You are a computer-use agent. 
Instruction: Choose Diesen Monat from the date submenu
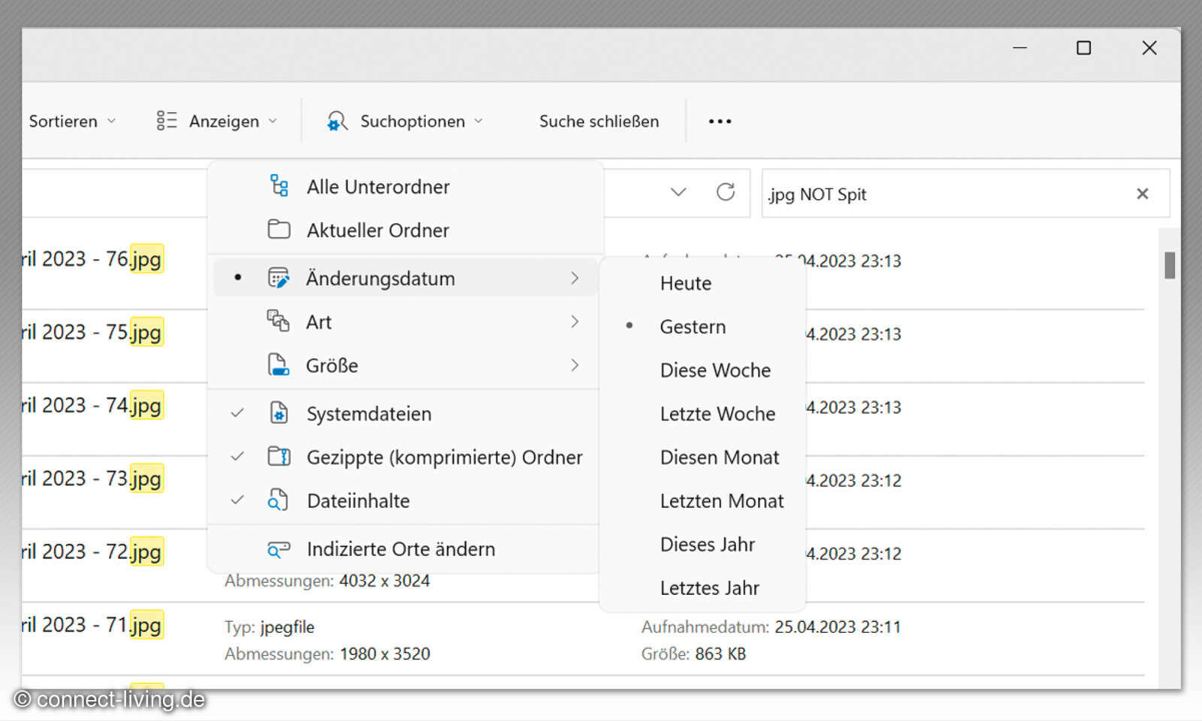click(x=719, y=457)
